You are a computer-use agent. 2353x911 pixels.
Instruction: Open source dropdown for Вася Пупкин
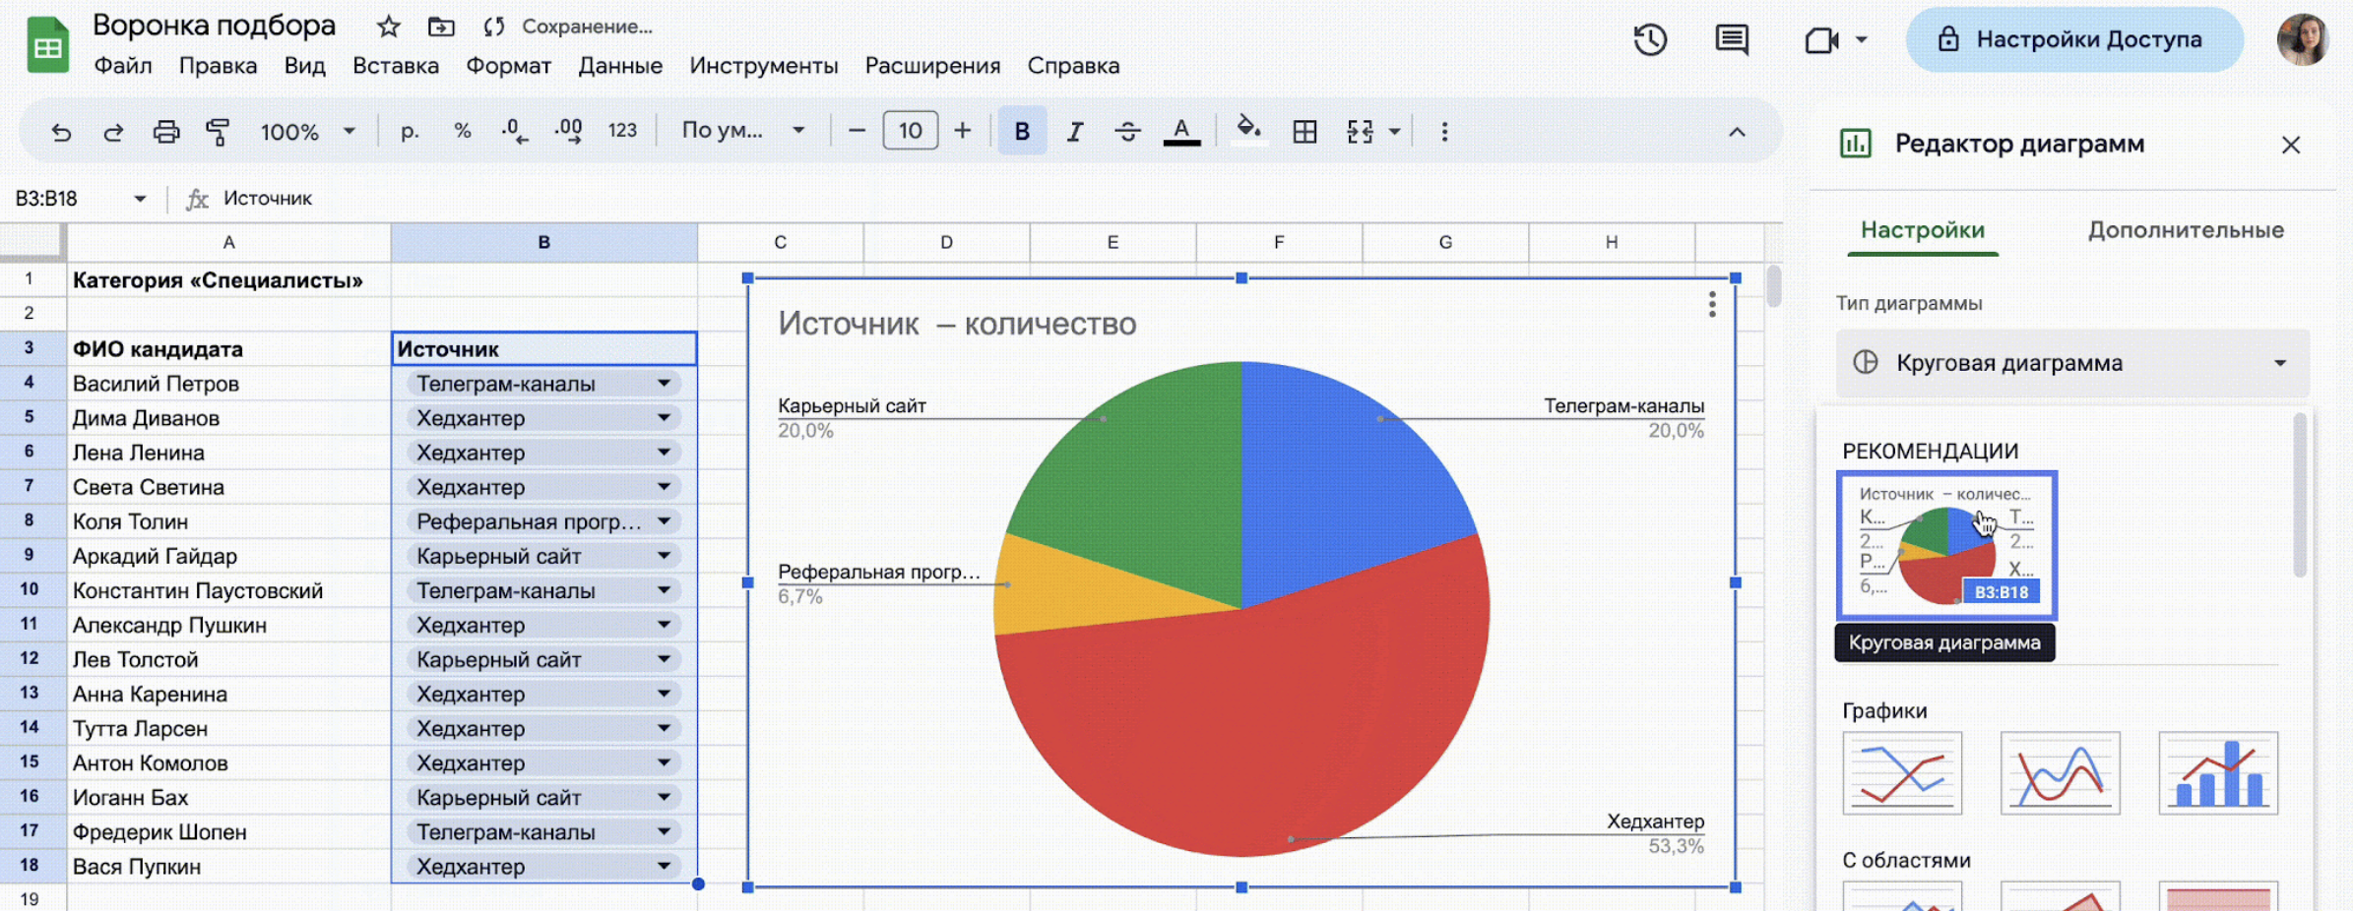click(665, 867)
